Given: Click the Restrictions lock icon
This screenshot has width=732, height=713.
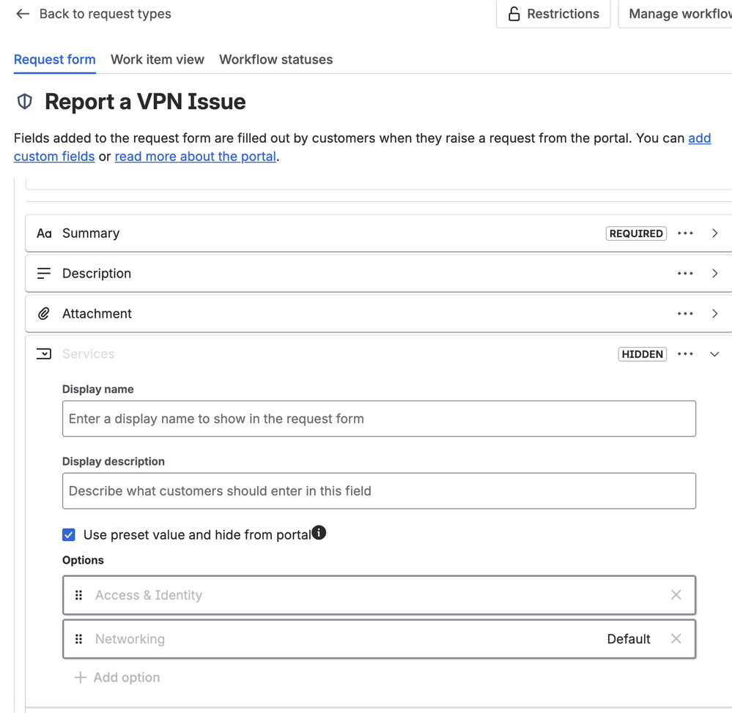Looking at the screenshot, I should click(514, 14).
